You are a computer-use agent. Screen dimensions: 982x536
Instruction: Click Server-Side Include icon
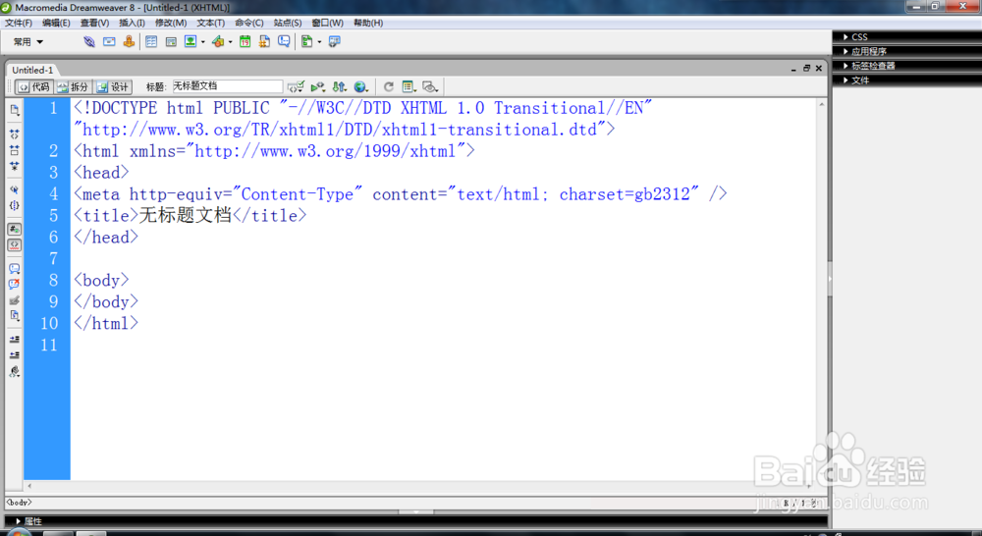pos(264,42)
